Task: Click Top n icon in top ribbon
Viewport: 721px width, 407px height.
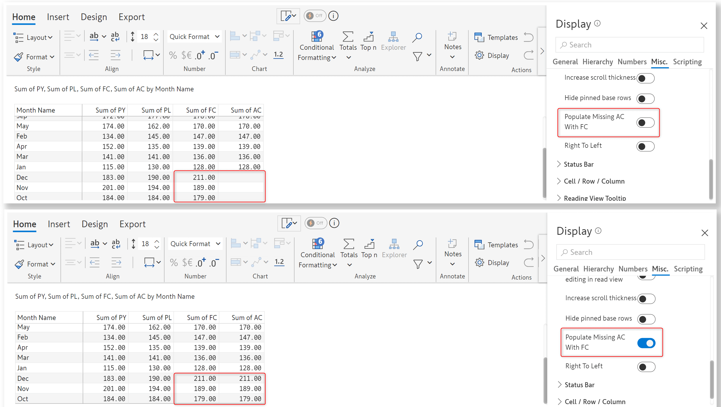Action: coord(368,37)
